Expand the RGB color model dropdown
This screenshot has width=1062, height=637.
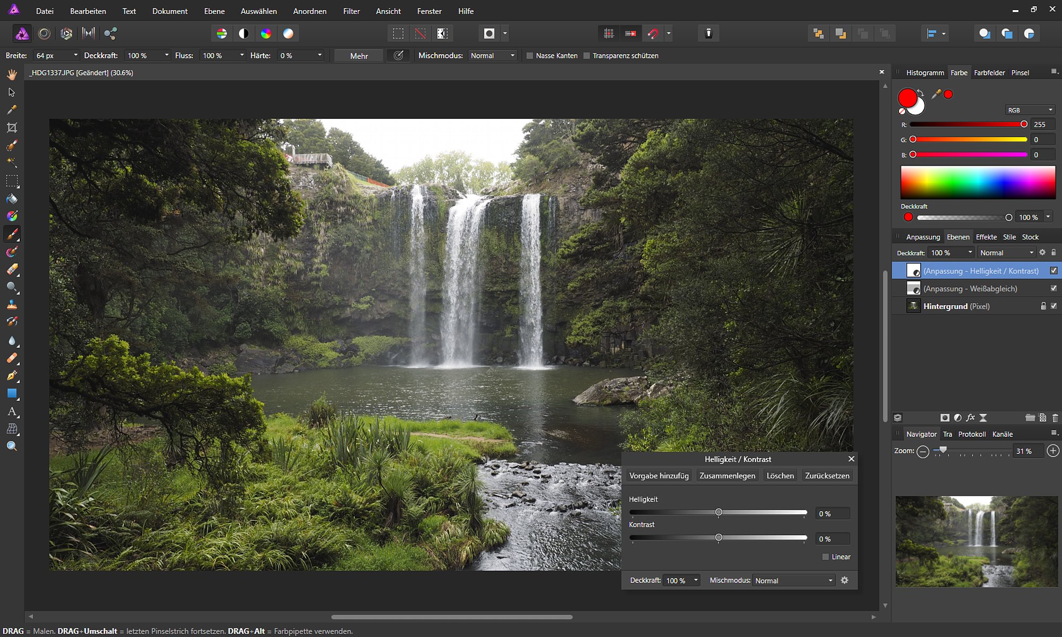point(1030,110)
